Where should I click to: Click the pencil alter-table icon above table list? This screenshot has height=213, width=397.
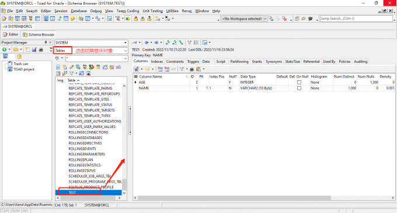click(x=71, y=67)
